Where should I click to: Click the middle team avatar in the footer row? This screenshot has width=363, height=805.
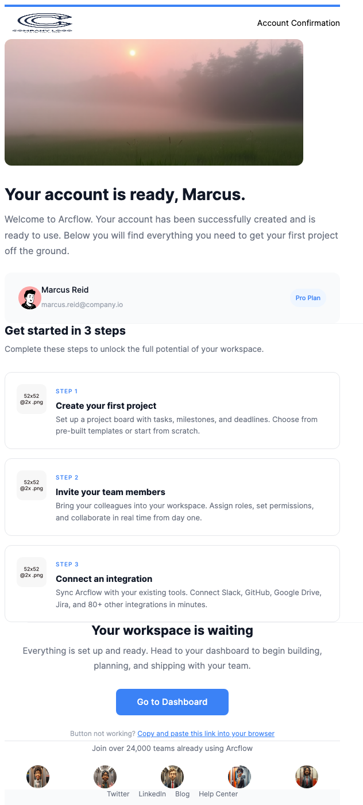(172, 776)
